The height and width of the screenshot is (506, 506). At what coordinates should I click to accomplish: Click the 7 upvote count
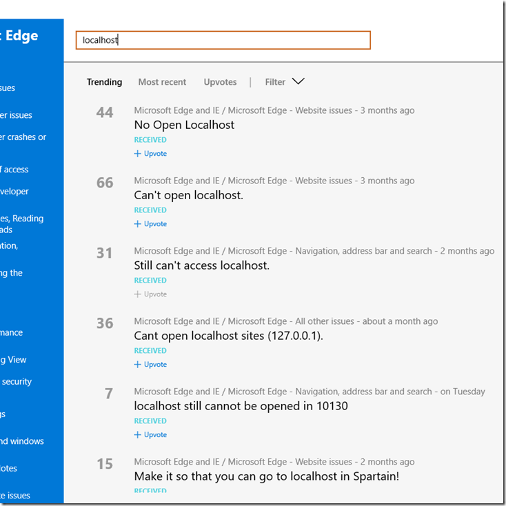tap(109, 394)
